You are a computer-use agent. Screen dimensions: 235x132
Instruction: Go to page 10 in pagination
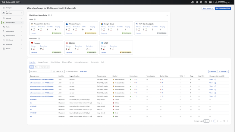224,121
